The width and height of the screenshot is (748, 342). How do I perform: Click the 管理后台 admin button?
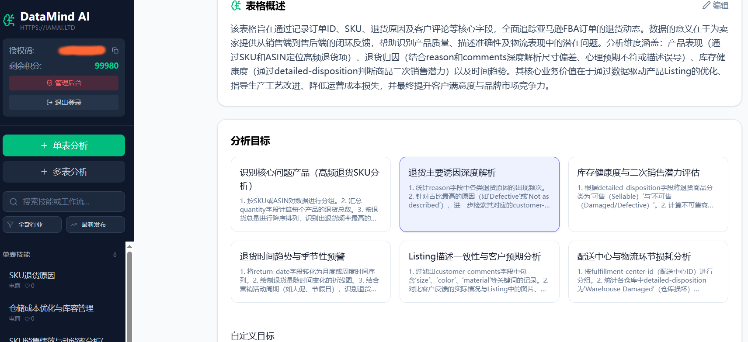pos(64,83)
